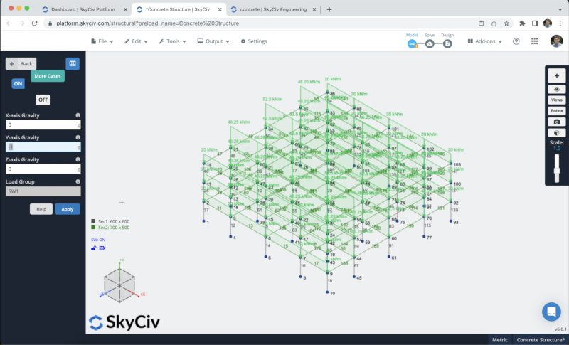Click the SW: ON status label
569x345 pixels.
click(x=98, y=240)
